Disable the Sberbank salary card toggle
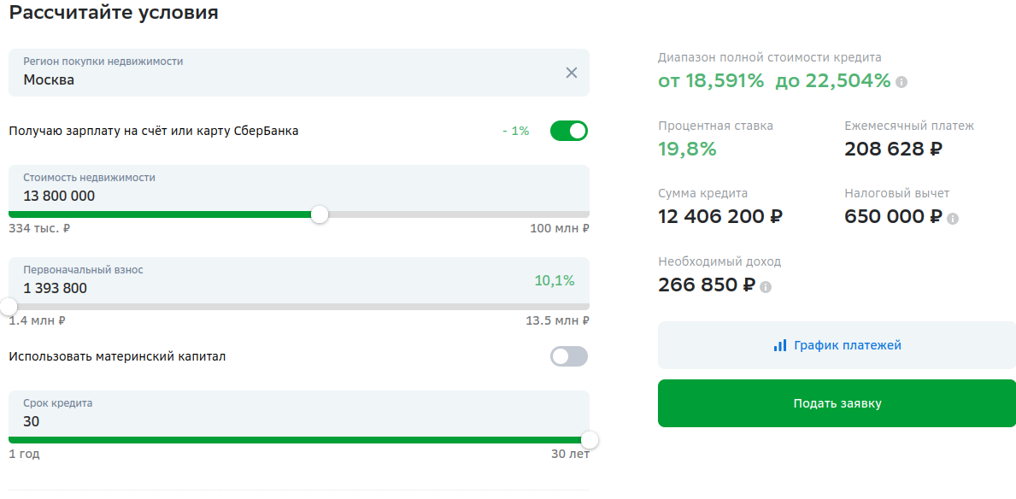The width and height of the screenshot is (1016, 499). 569,131
